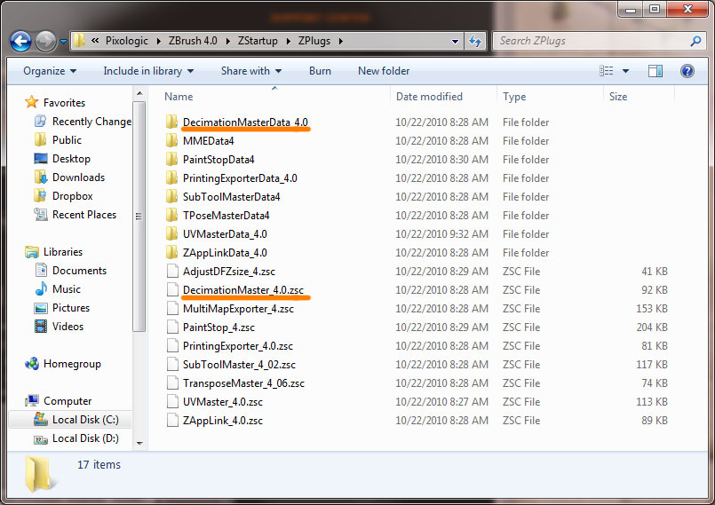Open the Organize menu

click(x=50, y=71)
